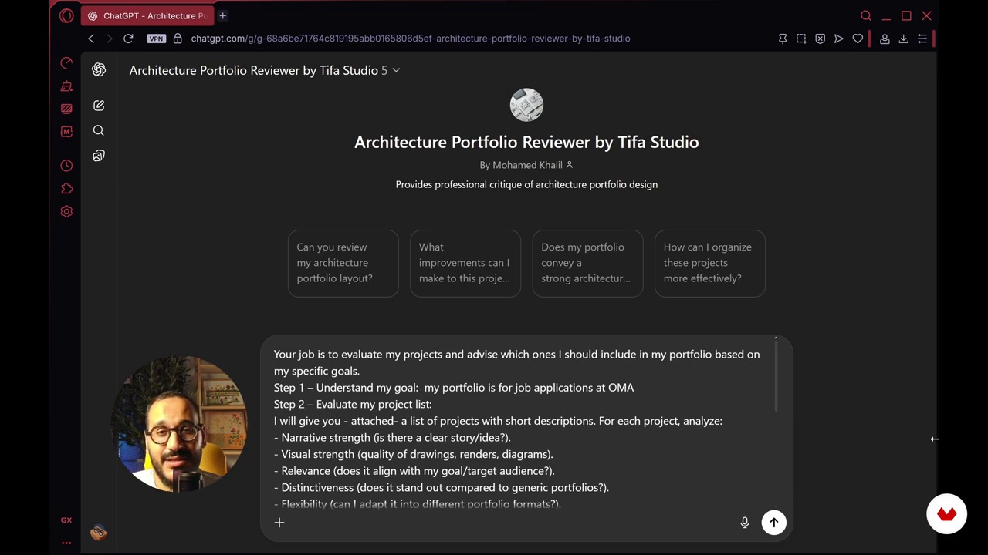Click the microphone dictation icon
This screenshot has height=555, width=988.
click(x=745, y=523)
